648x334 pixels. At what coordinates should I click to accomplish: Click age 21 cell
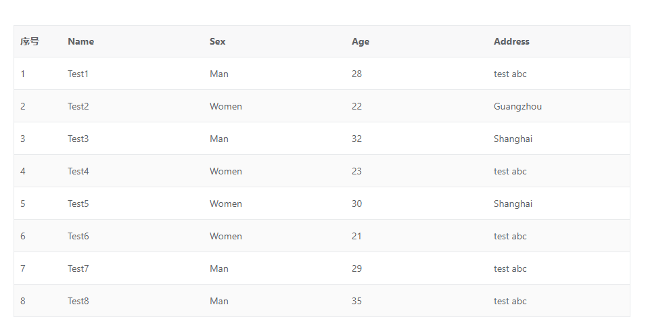(356, 236)
